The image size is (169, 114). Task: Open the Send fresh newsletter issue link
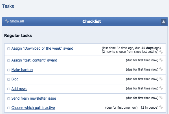point(34,98)
